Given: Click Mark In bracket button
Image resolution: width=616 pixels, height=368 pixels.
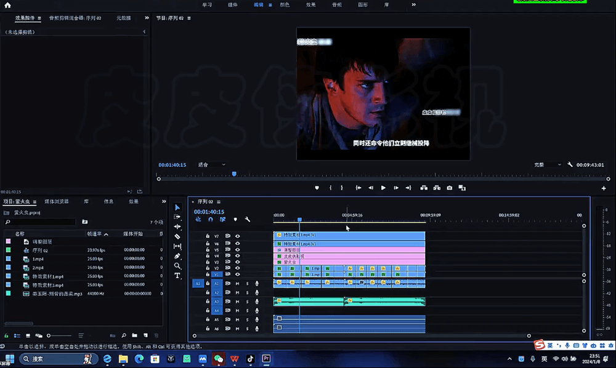Looking at the screenshot, I should pyautogui.click(x=330, y=188).
